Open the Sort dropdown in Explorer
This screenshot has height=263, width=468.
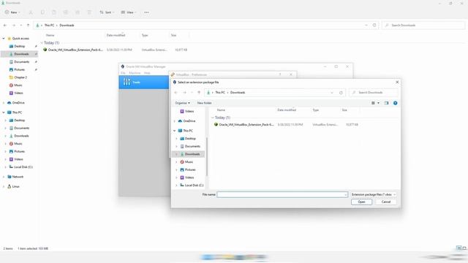click(107, 12)
